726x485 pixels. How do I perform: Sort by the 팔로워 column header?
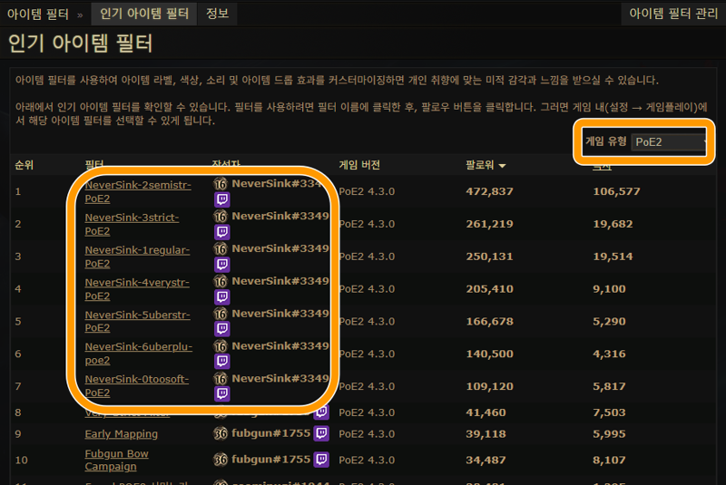pos(480,165)
